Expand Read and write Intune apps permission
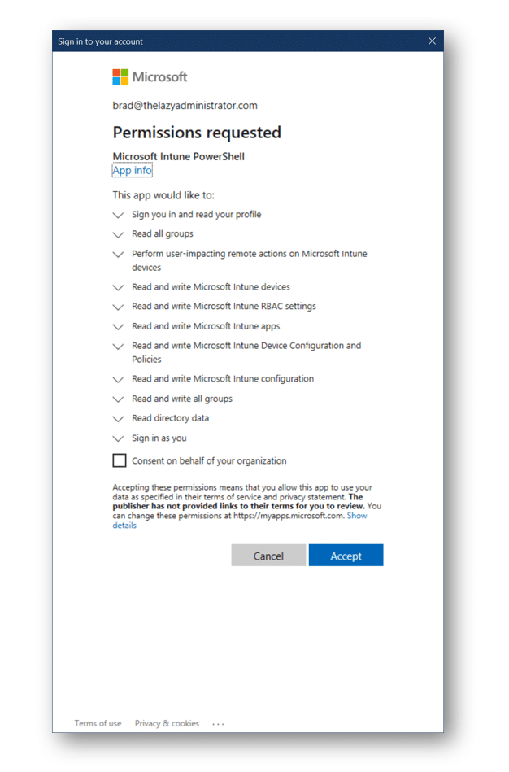Screen dimensions: 509x772 (x=118, y=327)
